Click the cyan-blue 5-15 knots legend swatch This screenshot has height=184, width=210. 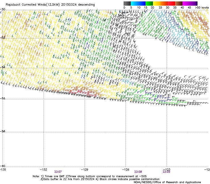(x=138, y=3)
